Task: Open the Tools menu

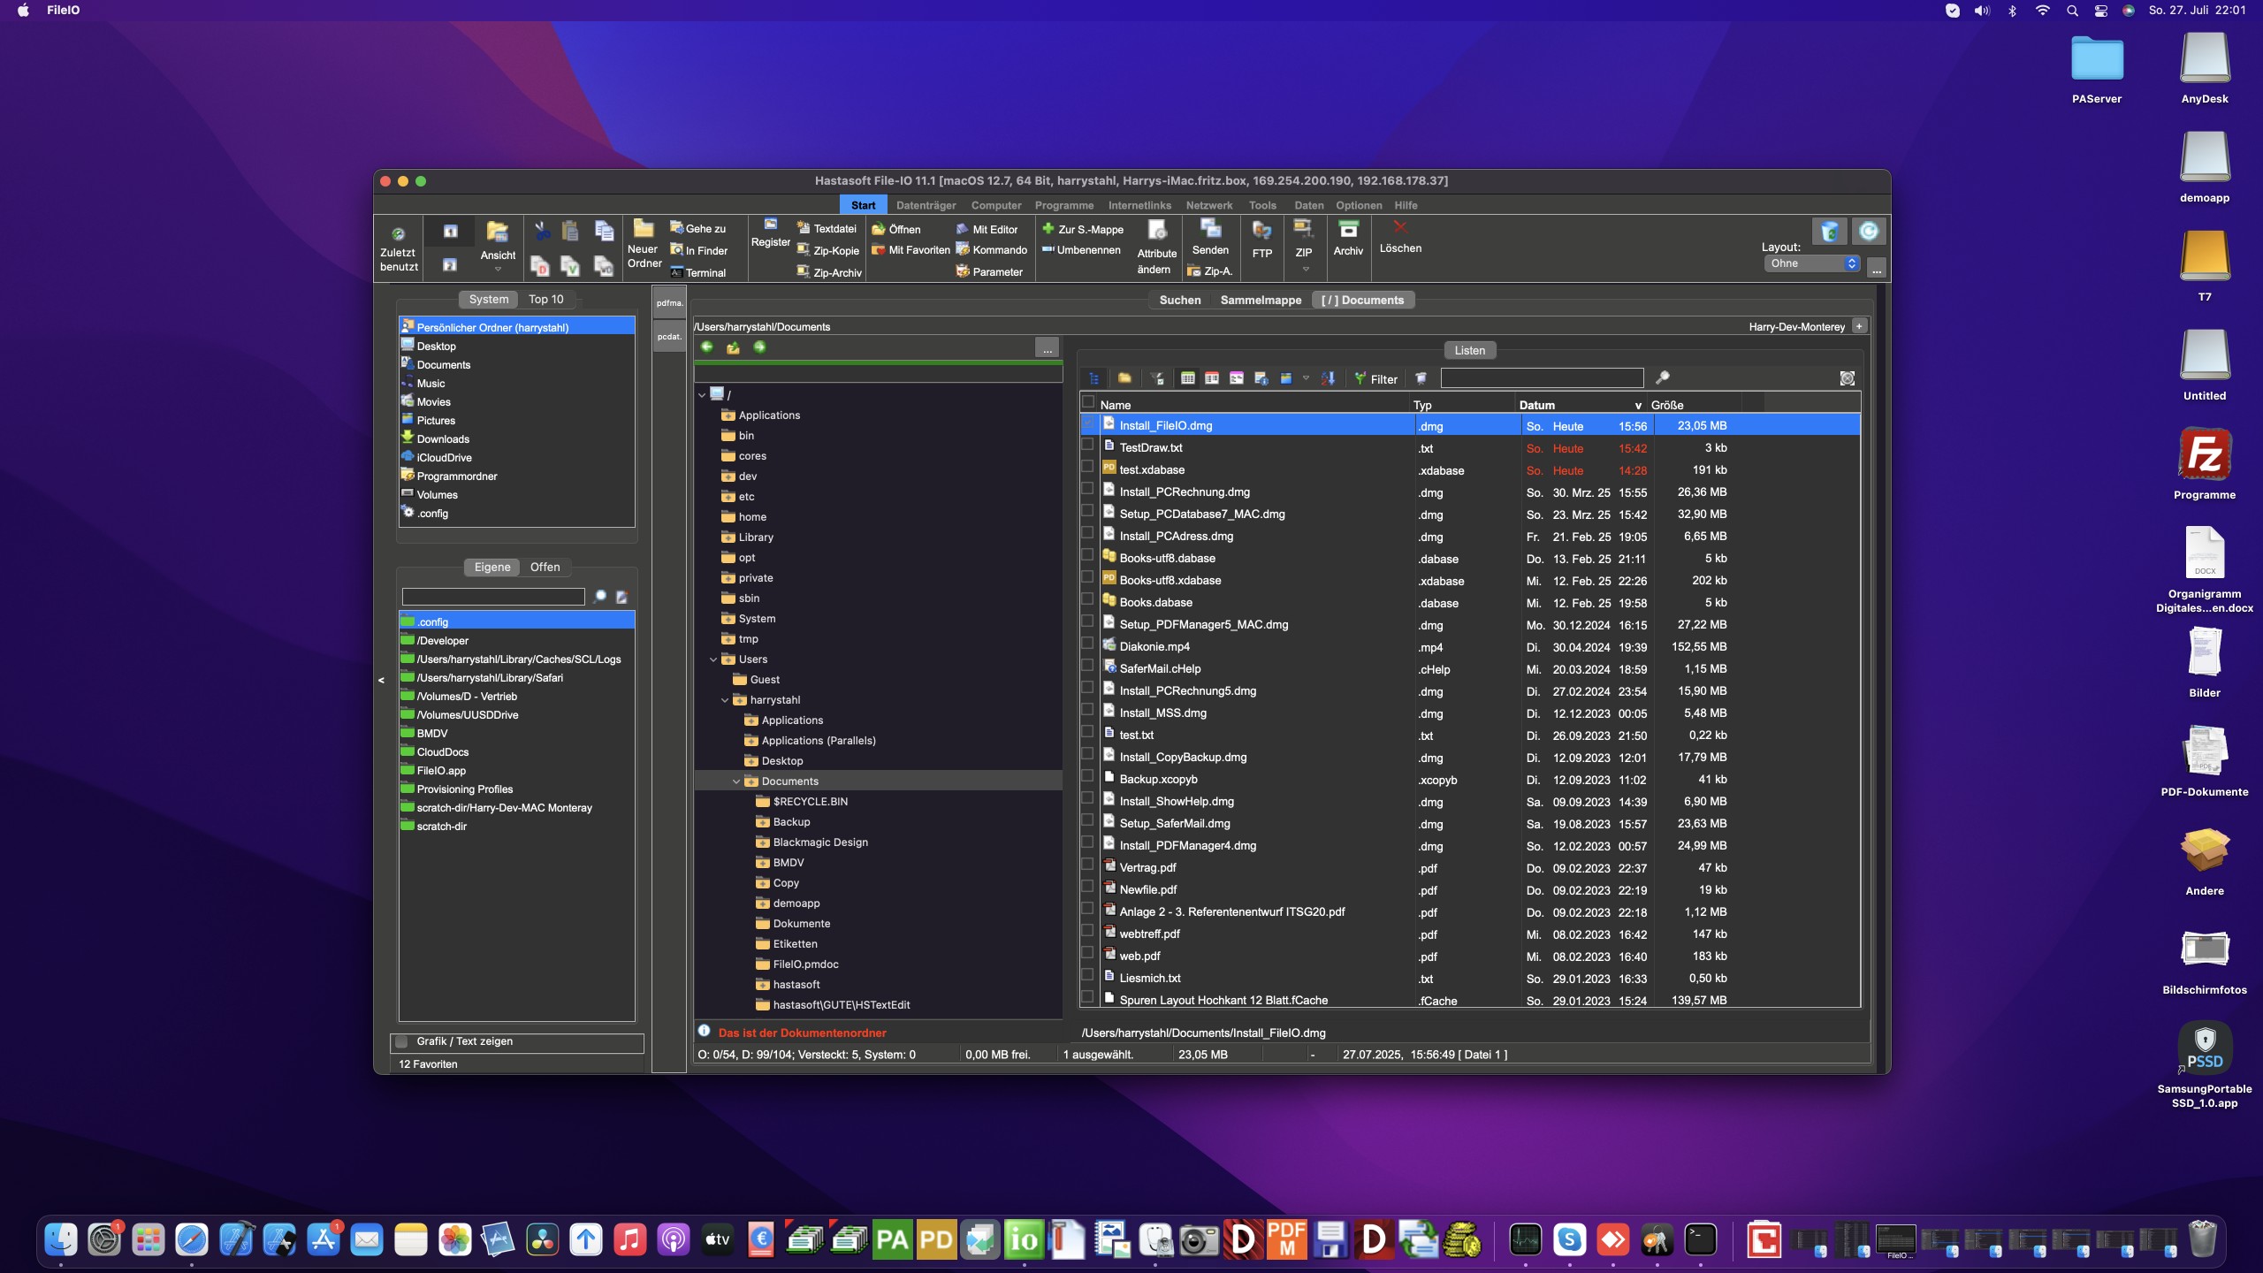Action: (1262, 204)
